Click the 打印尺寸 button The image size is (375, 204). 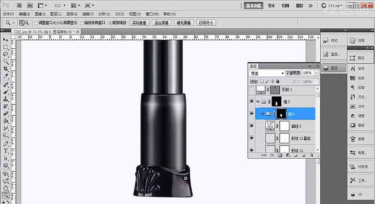206,23
